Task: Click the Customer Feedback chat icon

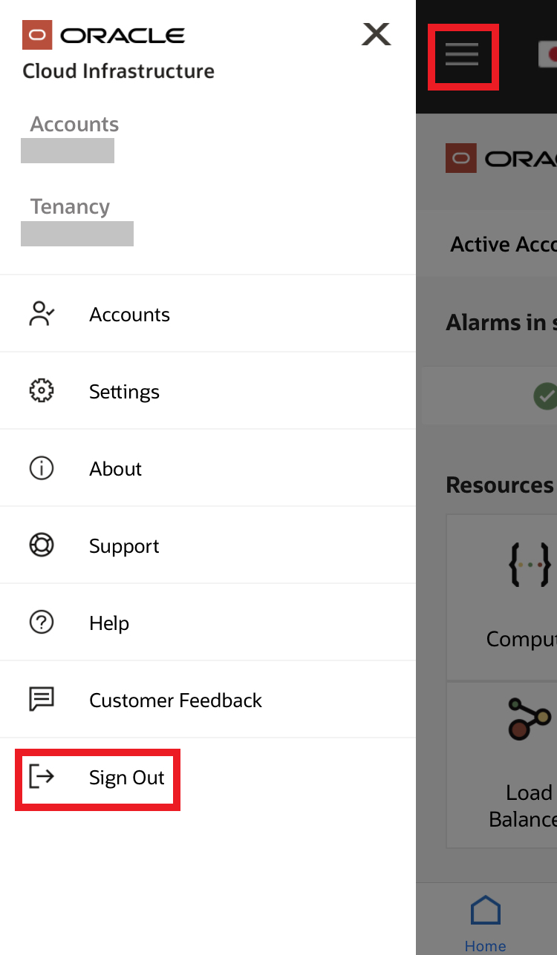Action: click(41, 700)
